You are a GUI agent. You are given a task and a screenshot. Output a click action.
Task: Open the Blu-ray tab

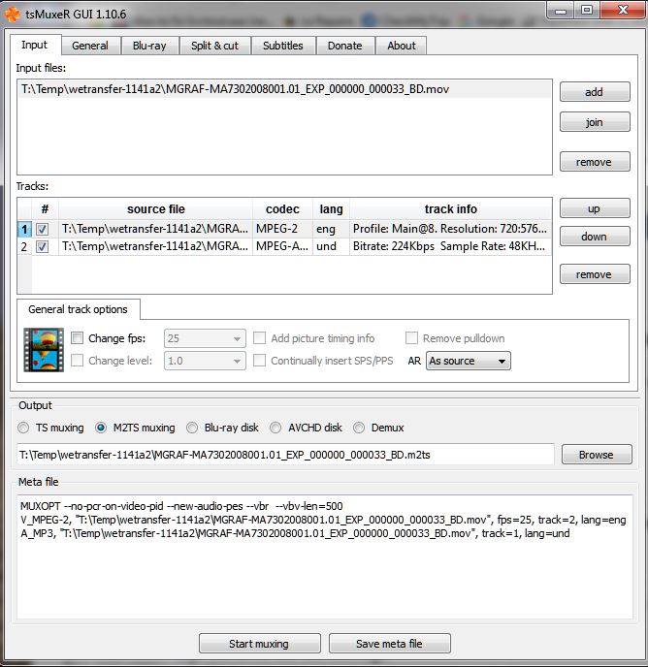coord(149,46)
